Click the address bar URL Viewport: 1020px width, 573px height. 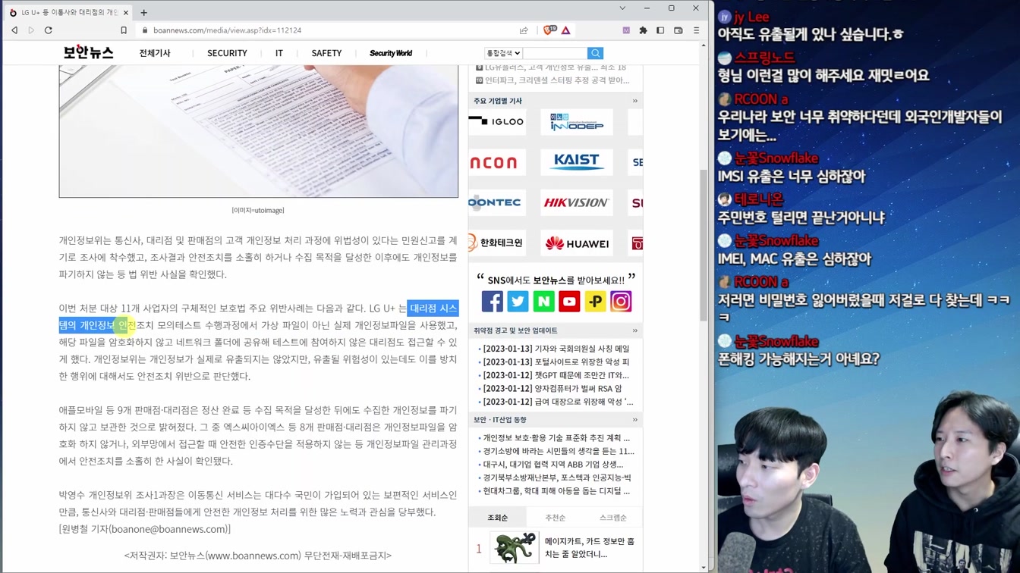pyautogui.click(x=228, y=30)
